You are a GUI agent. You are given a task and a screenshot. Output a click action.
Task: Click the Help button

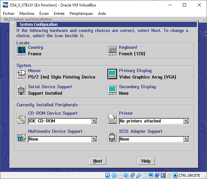(146, 161)
